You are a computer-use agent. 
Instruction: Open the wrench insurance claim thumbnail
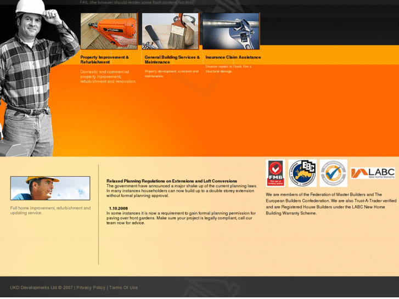(231, 31)
